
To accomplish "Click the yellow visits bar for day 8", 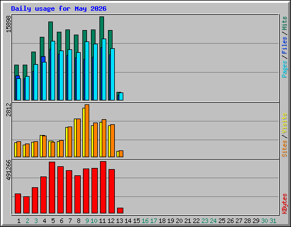I will coord(75,138).
